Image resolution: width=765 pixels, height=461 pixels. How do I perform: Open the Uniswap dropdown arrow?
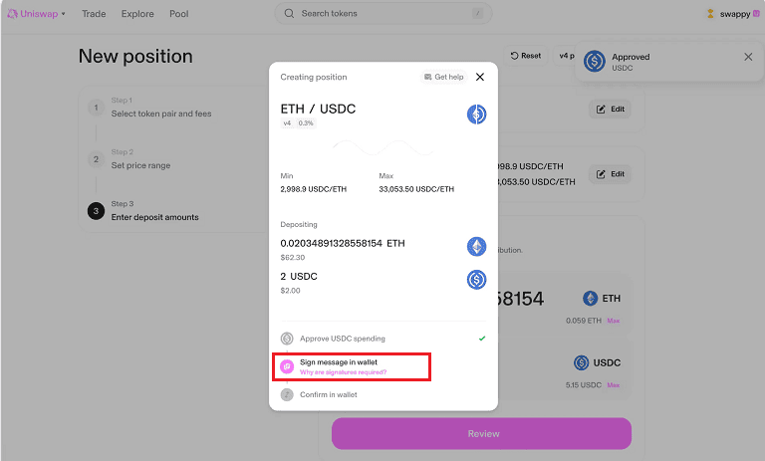coord(64,14)
